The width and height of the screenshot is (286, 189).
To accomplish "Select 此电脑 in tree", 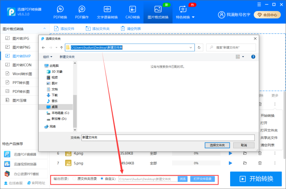I will (52, 65).
